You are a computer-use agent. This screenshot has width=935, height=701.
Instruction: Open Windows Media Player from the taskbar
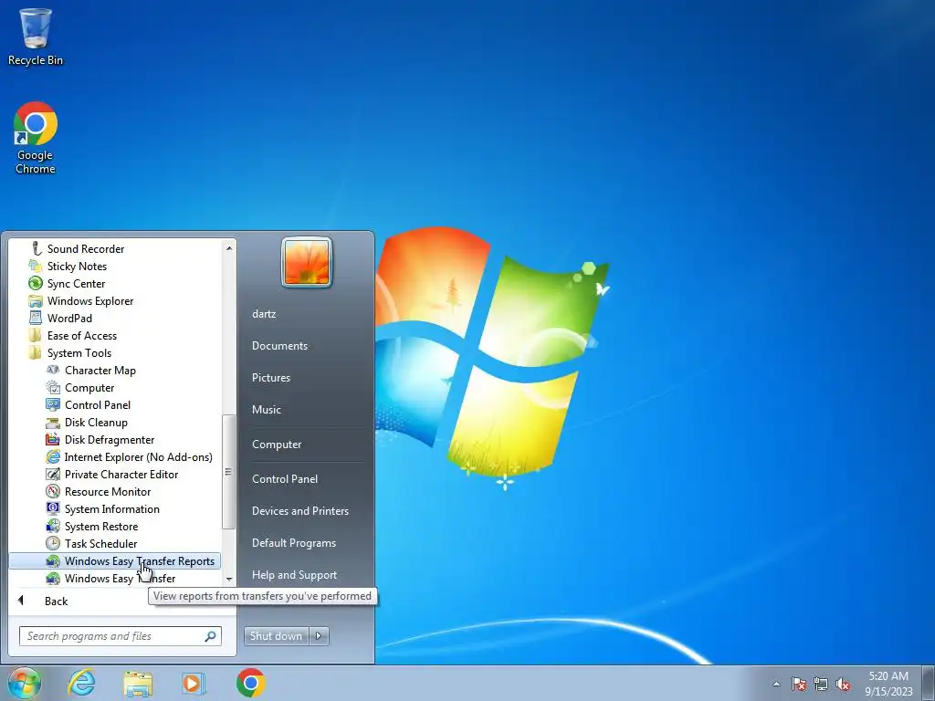click(x=194, y=683)
